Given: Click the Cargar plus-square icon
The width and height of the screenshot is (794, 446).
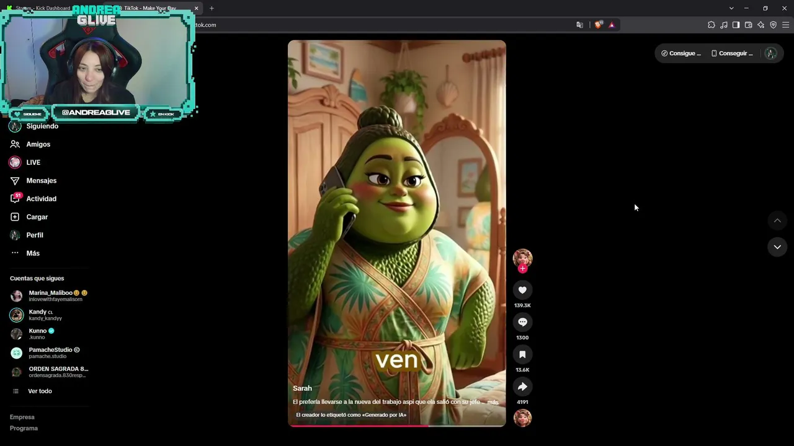Looking at the screenshot, I should tap(15, 217).
